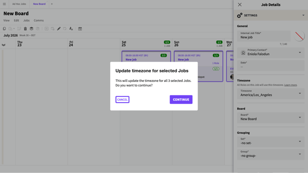
Task: Click the pencil edit icon
Action: (59, 29)
